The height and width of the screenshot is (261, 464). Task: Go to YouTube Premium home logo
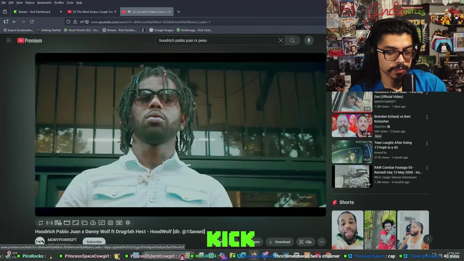pos(30,41)
